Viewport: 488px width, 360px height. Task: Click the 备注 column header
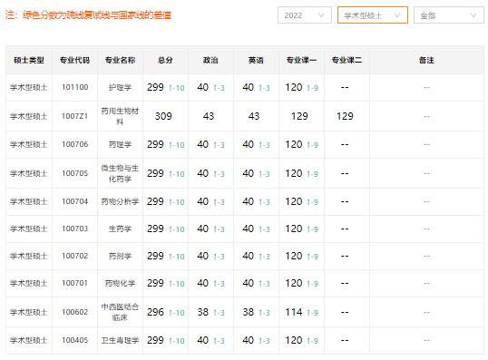(x=426, y=60)
